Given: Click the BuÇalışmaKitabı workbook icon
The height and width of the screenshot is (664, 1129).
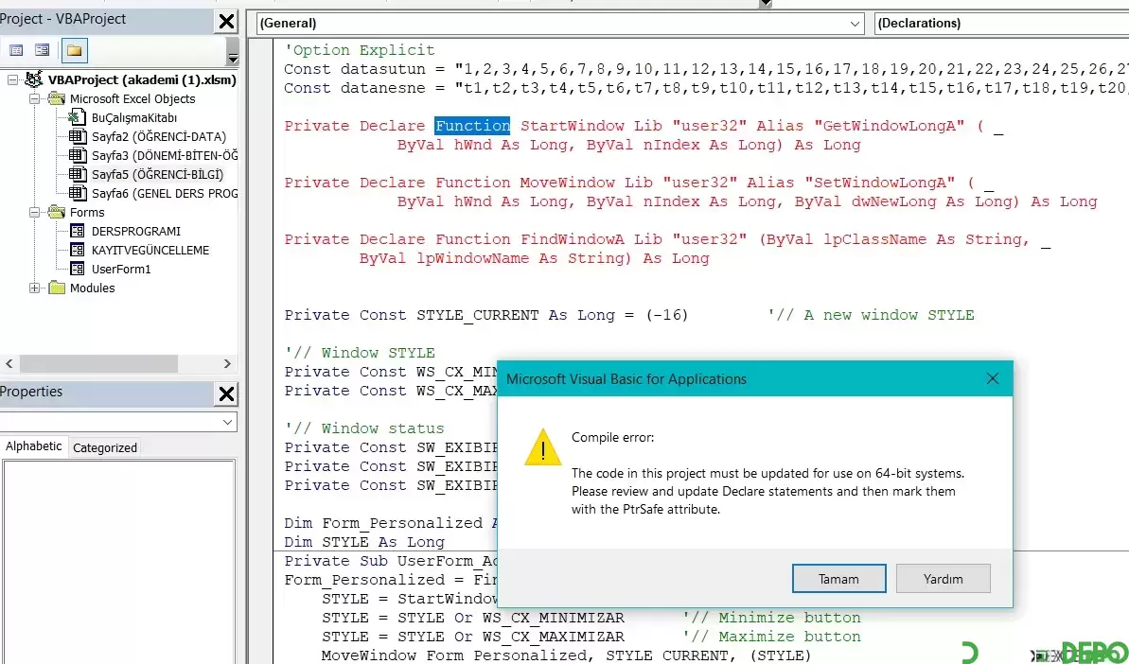Looking at the screenshot, I should (x=77, y=118).
